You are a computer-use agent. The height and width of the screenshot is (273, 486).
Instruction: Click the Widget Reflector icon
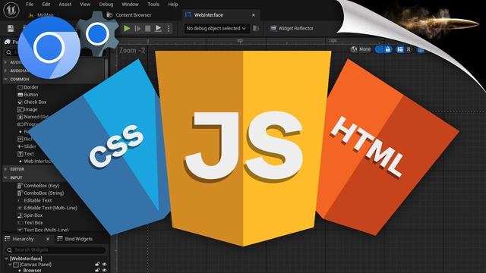273,29
